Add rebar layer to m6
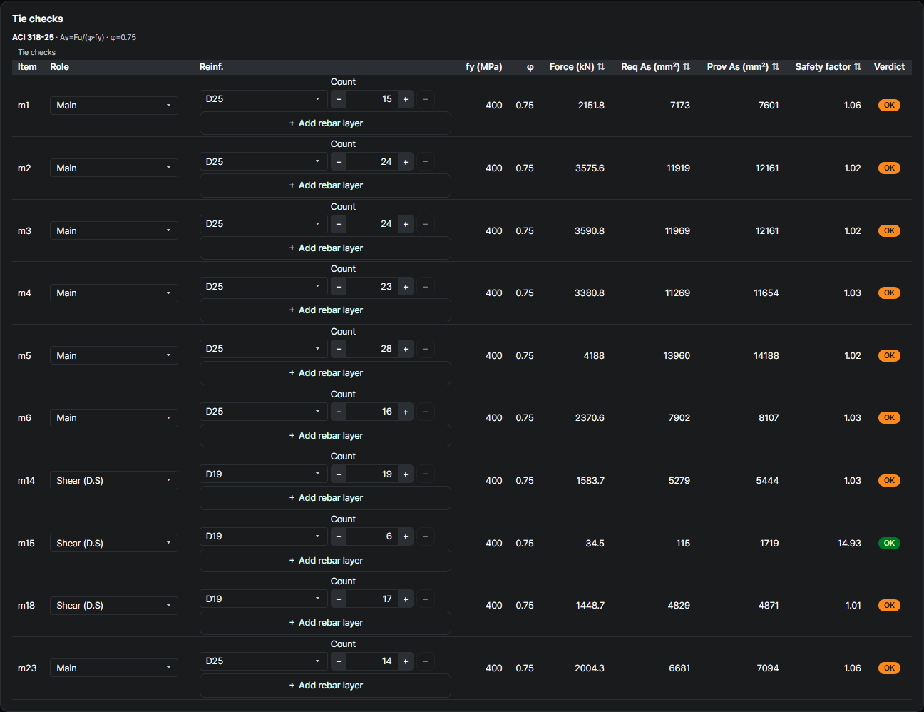The width and height of the screenshot is (924, 712). tap(325, 436)
